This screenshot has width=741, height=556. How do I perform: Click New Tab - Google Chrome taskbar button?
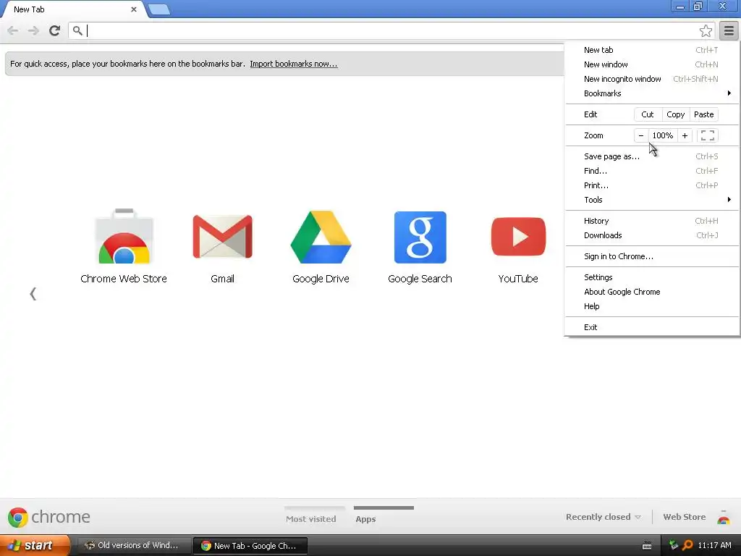(x=250, y=546)
